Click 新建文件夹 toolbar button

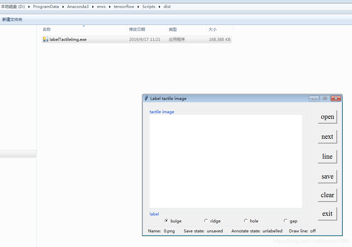(x=12, y=20)
